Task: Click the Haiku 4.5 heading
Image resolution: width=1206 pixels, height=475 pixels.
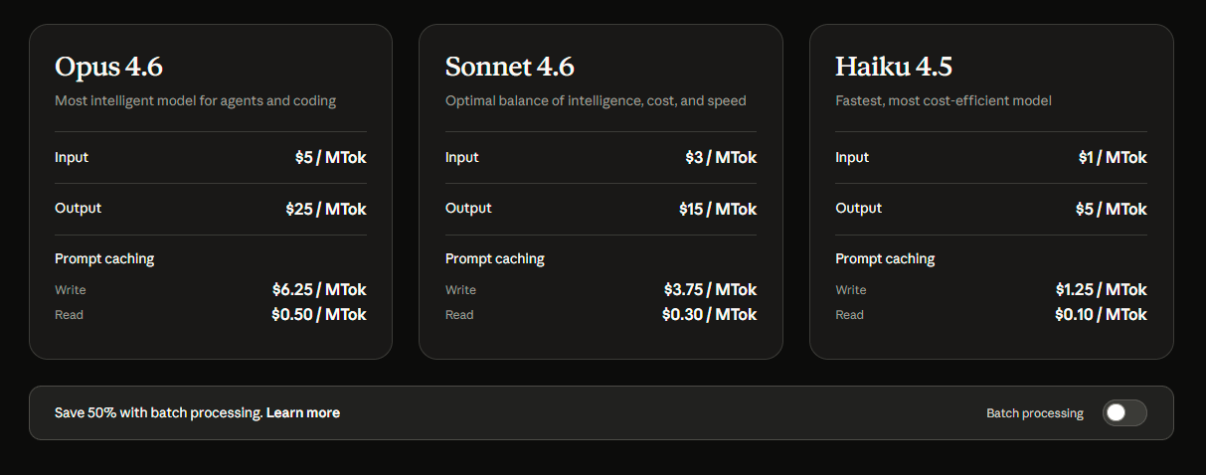Action: (893, 67)
